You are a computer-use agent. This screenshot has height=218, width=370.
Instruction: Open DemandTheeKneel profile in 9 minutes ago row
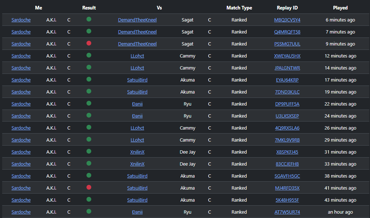click(137, 44)
